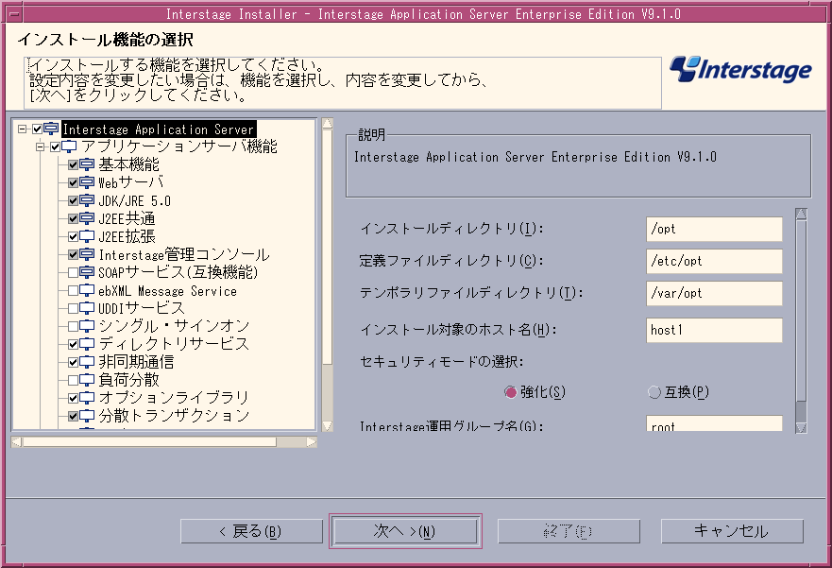
Task: Uncheck the Interstage Application Server root checkbox
Action: pyautogui.click(x=37, y=129)
